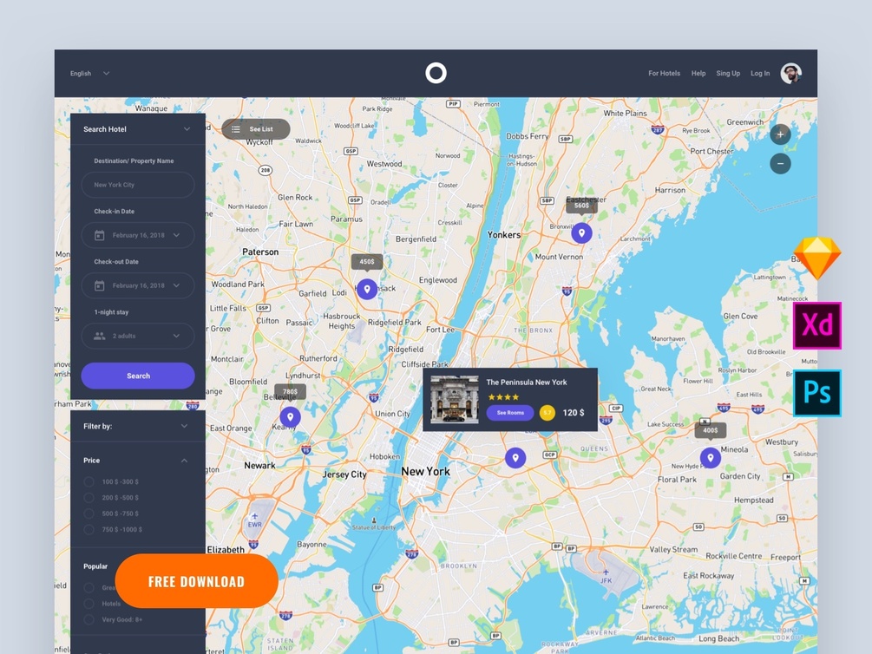
Task: Click See Rooms for The Peninsula
Action: [x=510, y=413]
